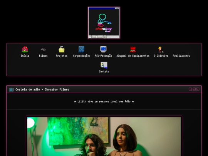The width and height of the screenshot is (208, 156).
Task: Click the computer monitor Pós-Produção icon
Action: click(x=103, y=49)
